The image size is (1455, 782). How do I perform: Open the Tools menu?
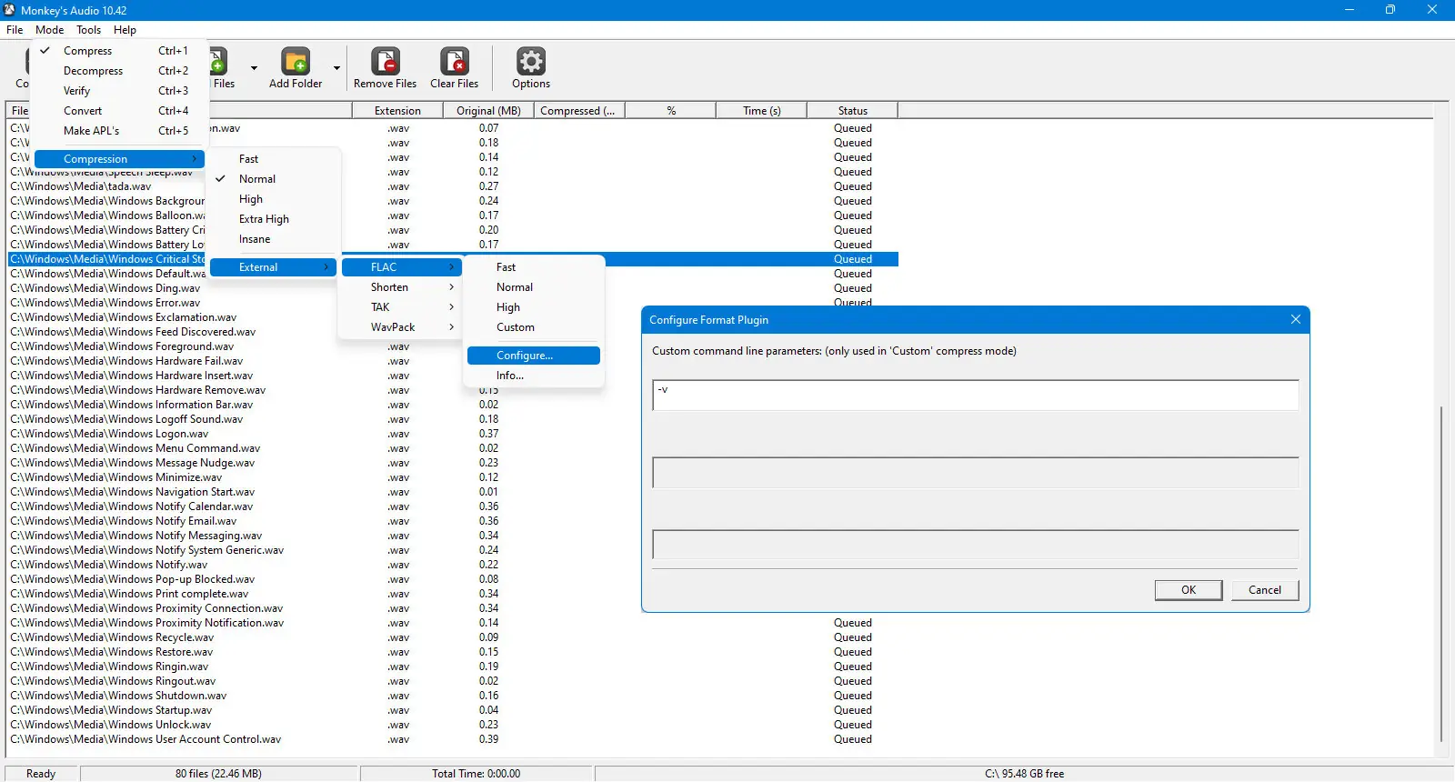coord(88,30)
